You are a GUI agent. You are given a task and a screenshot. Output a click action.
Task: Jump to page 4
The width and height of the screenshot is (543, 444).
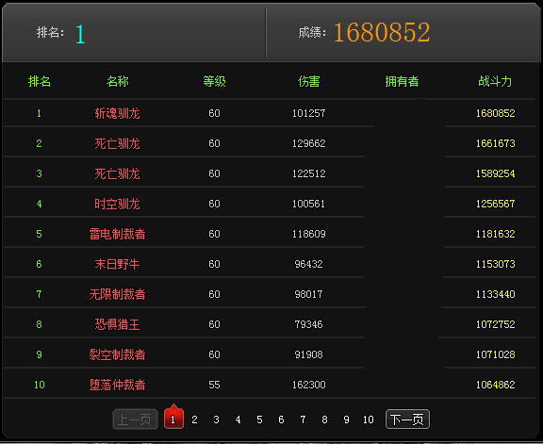click(238, 419)
